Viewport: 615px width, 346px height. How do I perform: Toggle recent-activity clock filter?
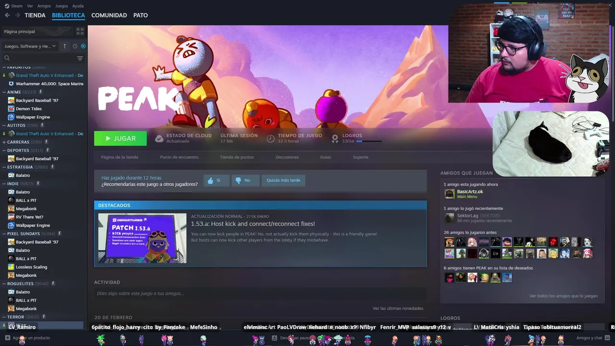[75, 46]
